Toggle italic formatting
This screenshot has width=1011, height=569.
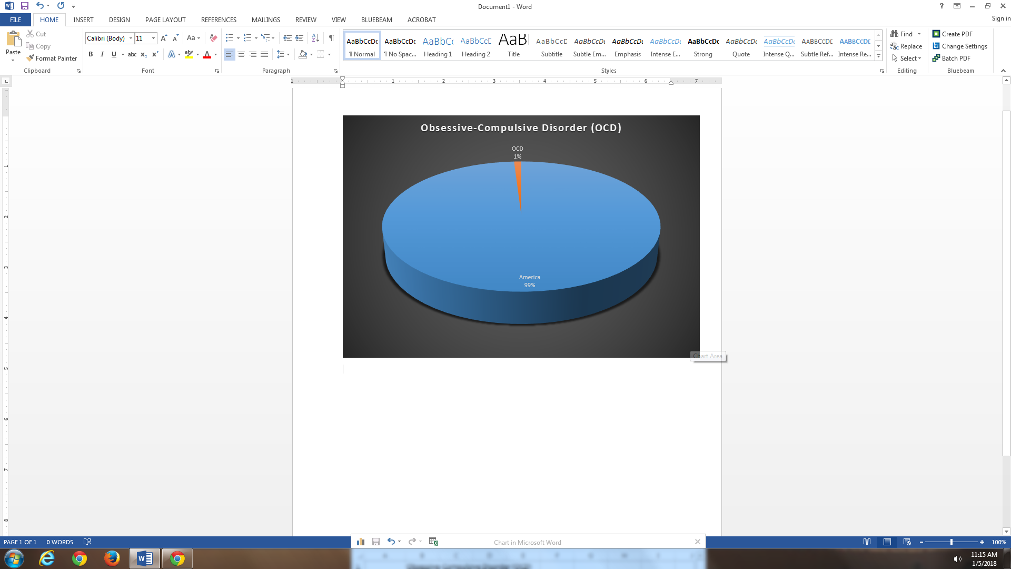pyautogui.click(x=102, y=54)
